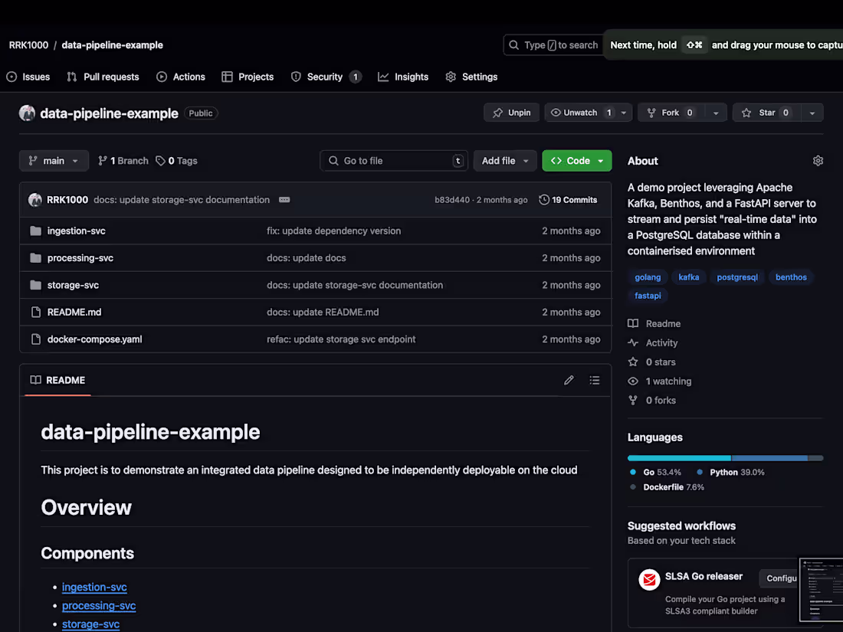Click the ingestion-svc folder icon

35,230
